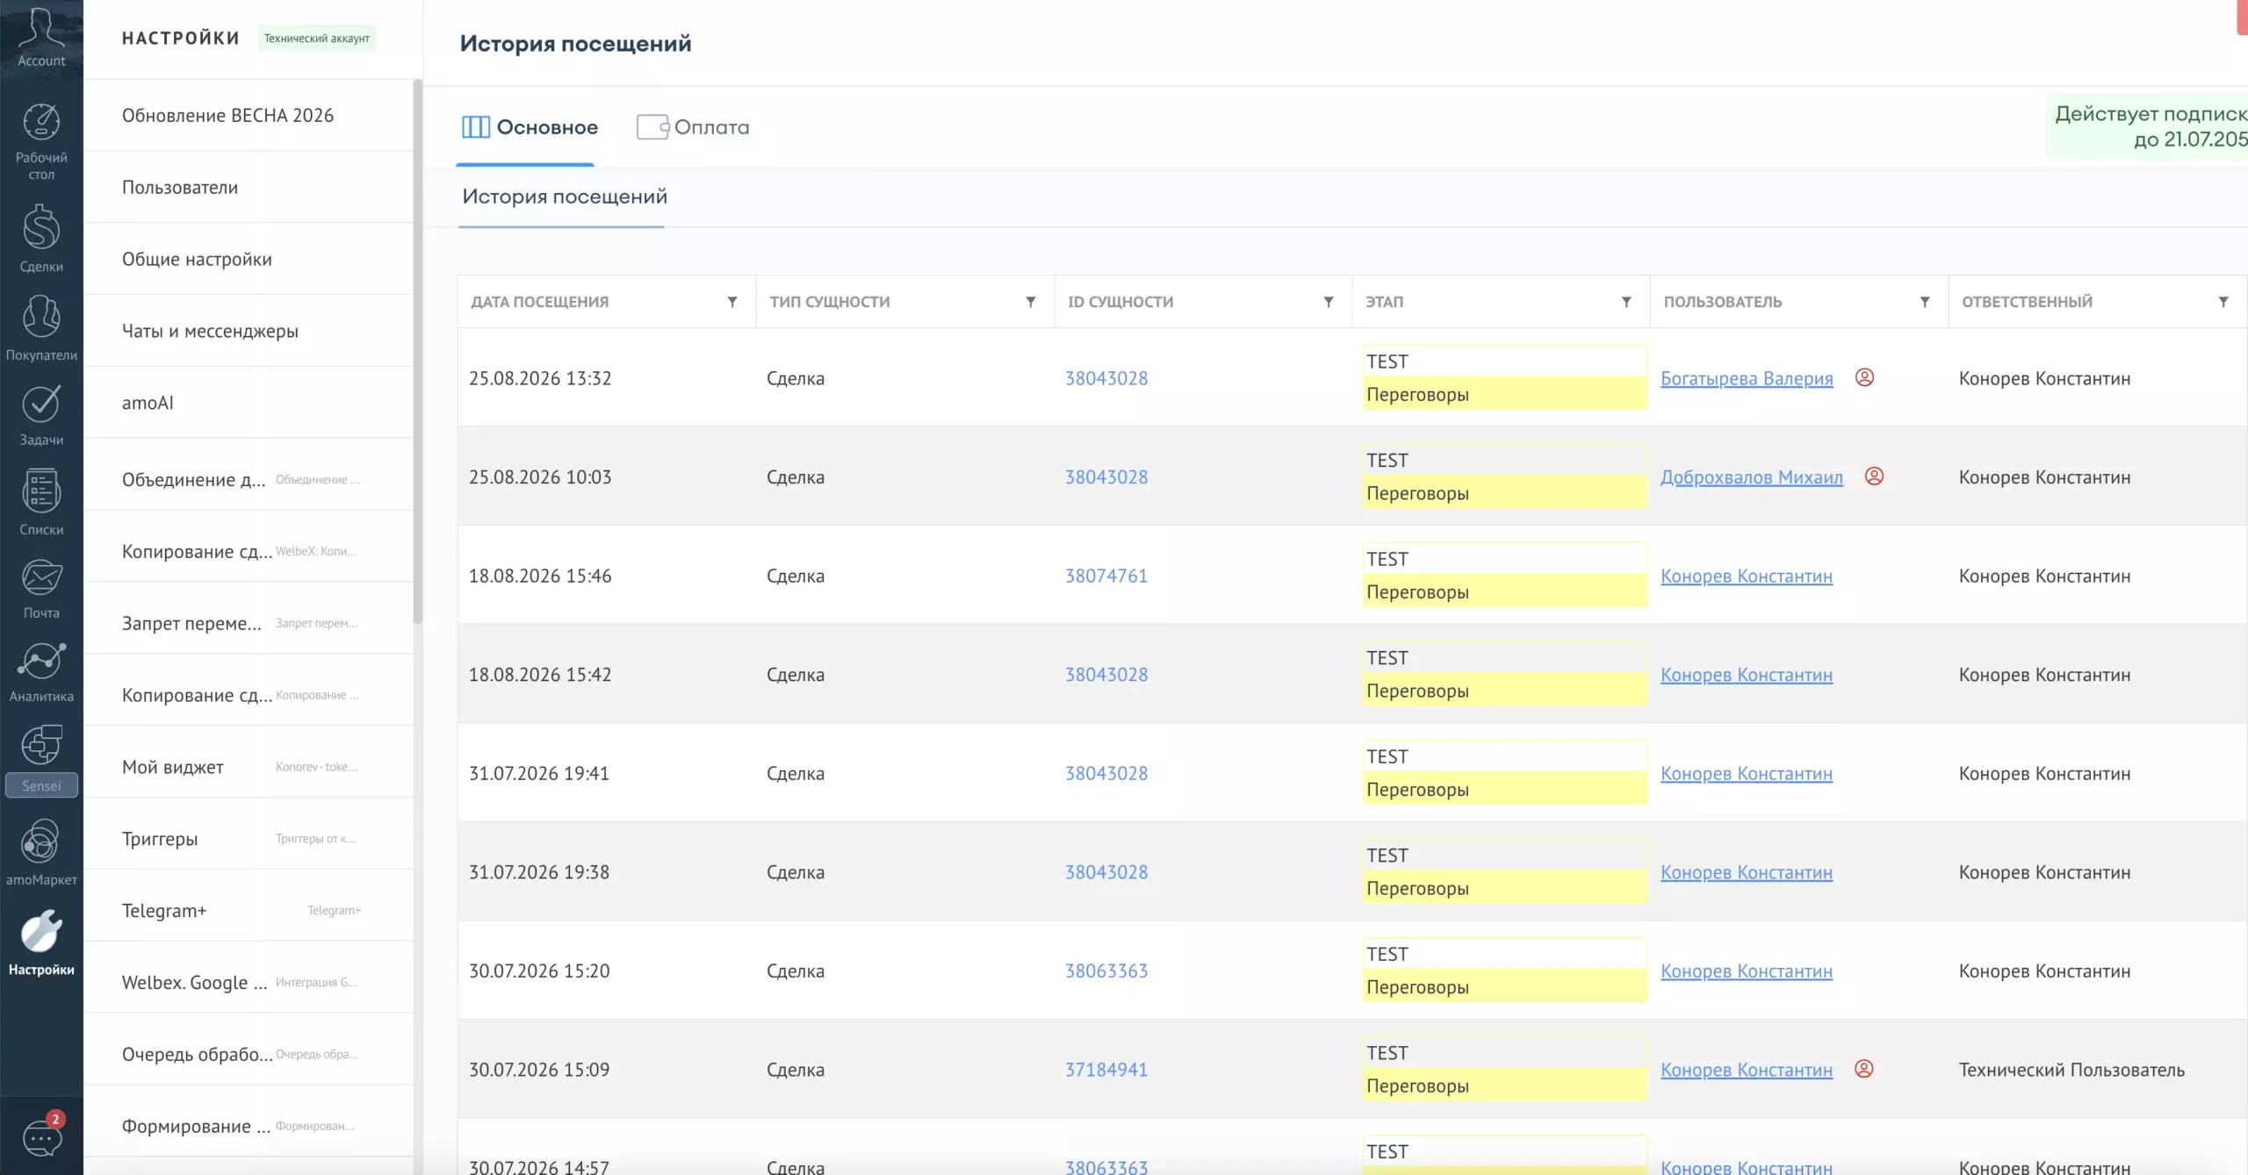Screen dimensions: 2248x1175
Task: Open the Сделки section icon
Action: coord(41,228)
